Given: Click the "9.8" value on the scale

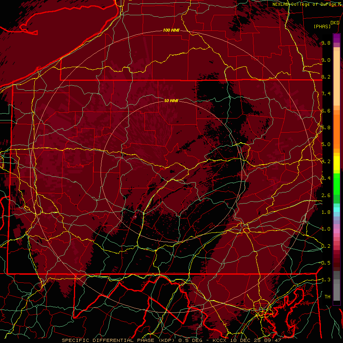Looking at the screenshot, I should point(326,43).
